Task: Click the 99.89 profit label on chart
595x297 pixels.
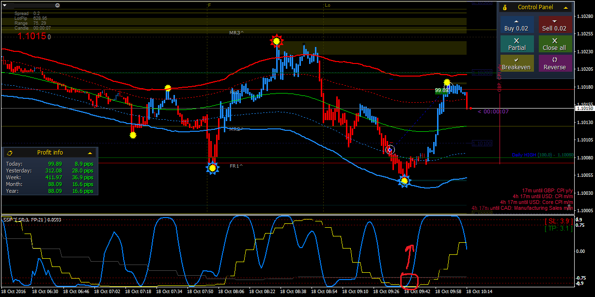Action: 441,91
